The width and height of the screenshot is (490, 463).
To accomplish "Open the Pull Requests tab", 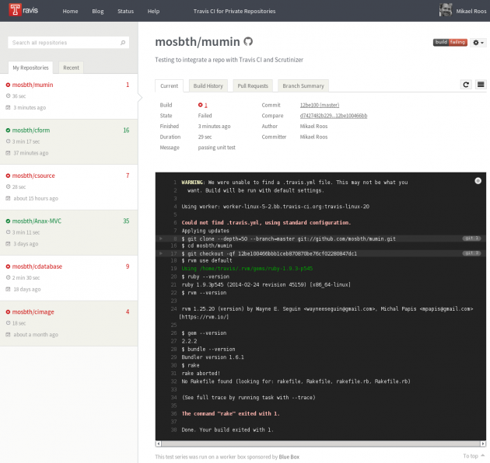I will pos(253,86).
